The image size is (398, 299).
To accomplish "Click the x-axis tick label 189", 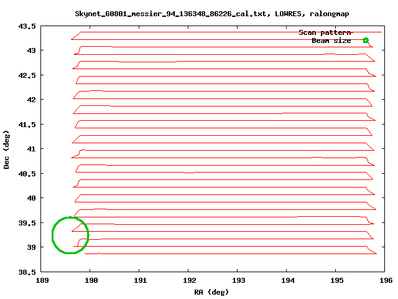I will click(42, 280).
